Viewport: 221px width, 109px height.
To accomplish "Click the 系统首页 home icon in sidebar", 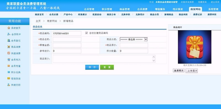I will pyautogui.click(x=9, y=28).
